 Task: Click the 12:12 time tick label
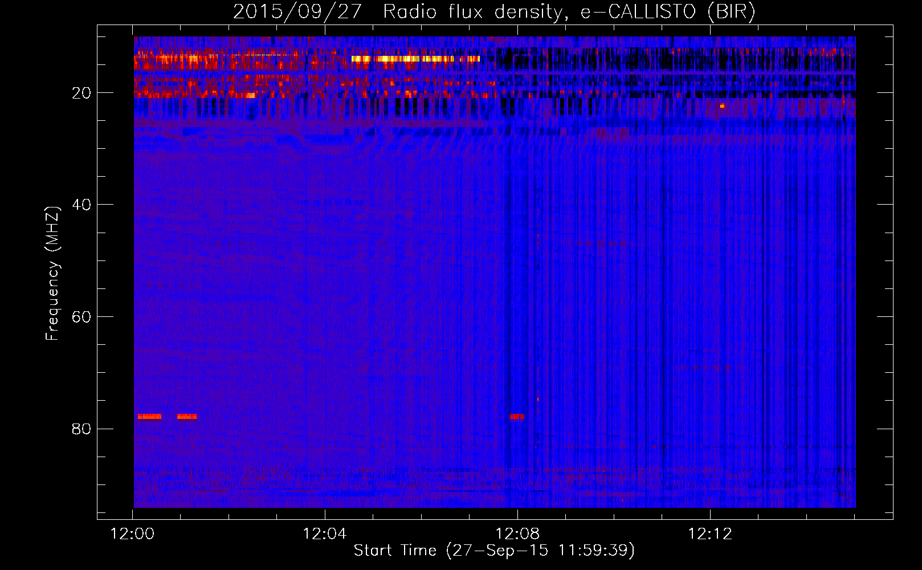tap(710, 534)
